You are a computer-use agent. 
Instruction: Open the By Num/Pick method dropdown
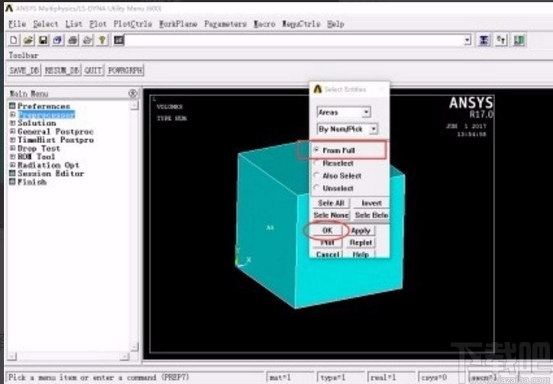point(374,129)
